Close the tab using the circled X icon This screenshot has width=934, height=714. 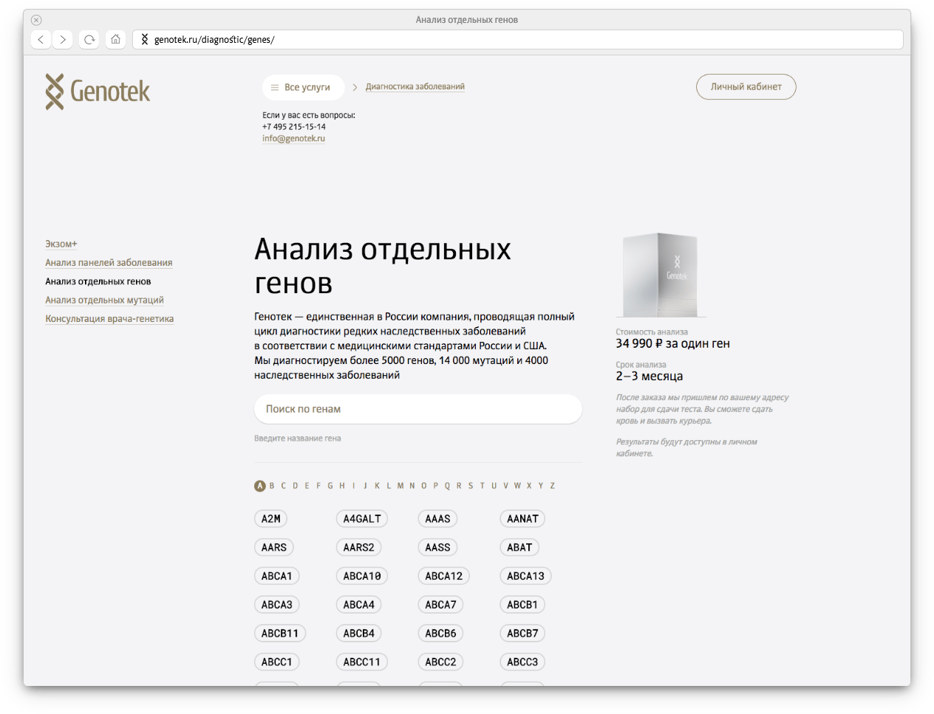pos(36,20)
